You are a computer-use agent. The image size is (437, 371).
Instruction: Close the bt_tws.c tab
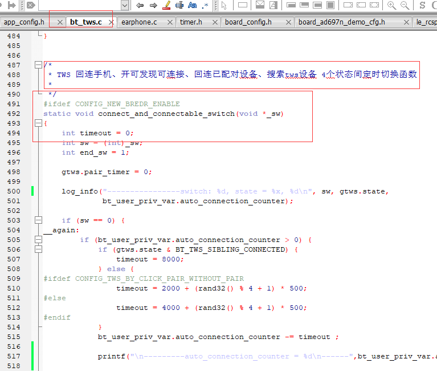coord(111,22)
